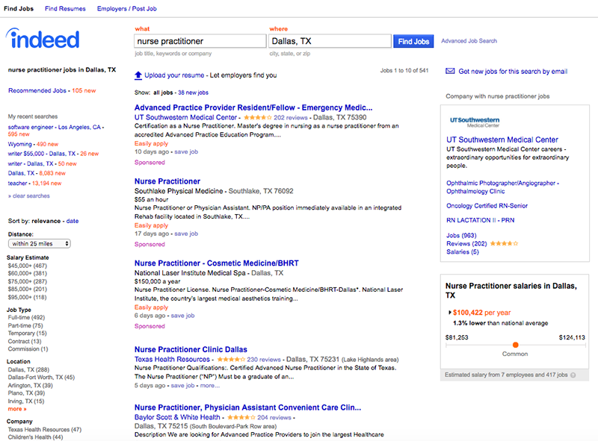Click the Indeed logo
Viewport: 598px width, 441px height.
pos(43,39)
